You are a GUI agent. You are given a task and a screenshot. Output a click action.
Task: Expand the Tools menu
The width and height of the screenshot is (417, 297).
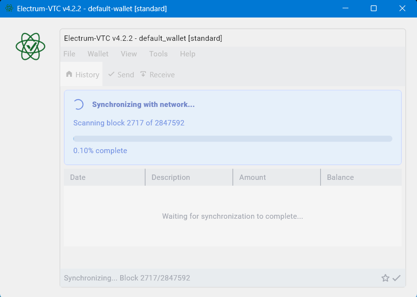pyautogui.click(x=158, y=54)
